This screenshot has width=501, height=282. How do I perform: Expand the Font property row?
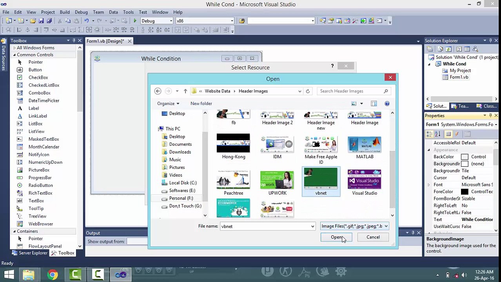[x=428, y=185]
